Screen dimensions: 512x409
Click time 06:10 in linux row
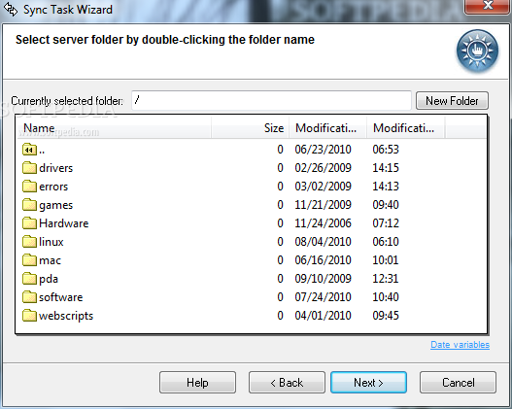pyautogui.click(x=386, y=242)
